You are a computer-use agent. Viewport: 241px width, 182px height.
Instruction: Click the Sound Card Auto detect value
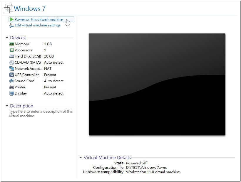[x=54, y=81]
